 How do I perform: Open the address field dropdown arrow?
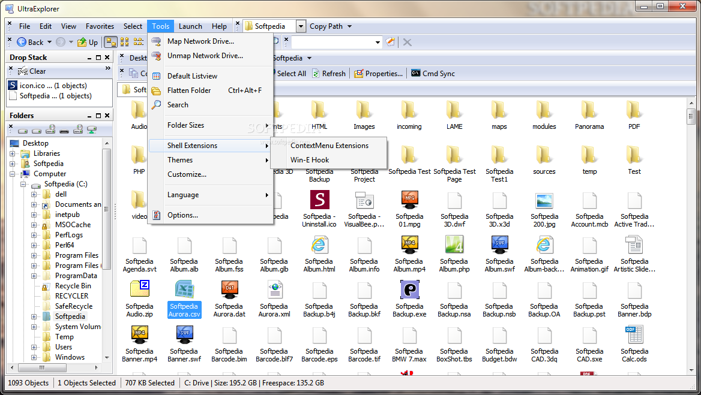coord(378,43)
